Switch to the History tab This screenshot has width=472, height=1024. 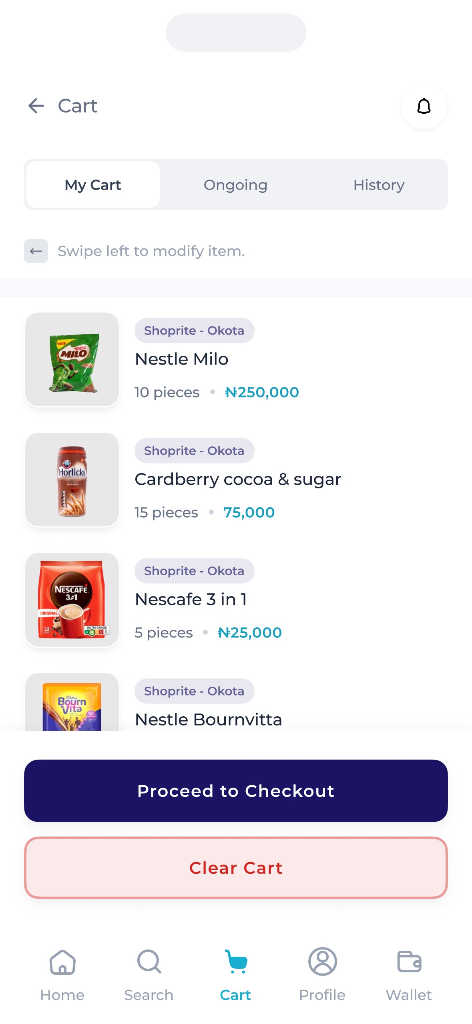(x=379, y=185)
